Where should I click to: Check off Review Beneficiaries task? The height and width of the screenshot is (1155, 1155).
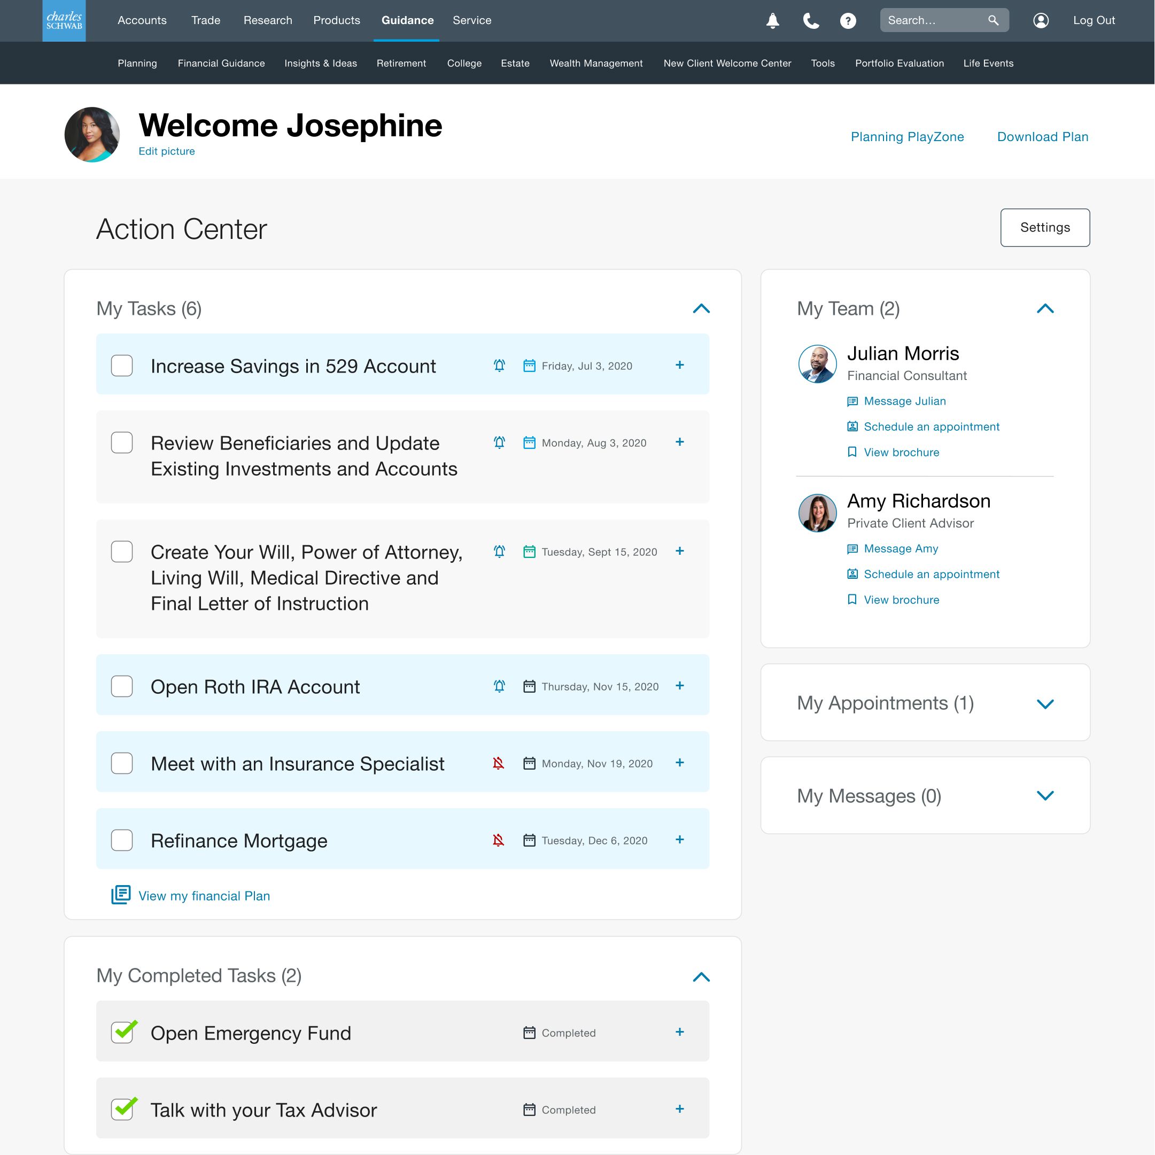(122, 443)
